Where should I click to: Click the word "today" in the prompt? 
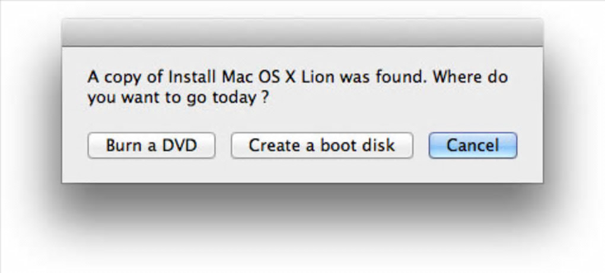click(234, 98)
